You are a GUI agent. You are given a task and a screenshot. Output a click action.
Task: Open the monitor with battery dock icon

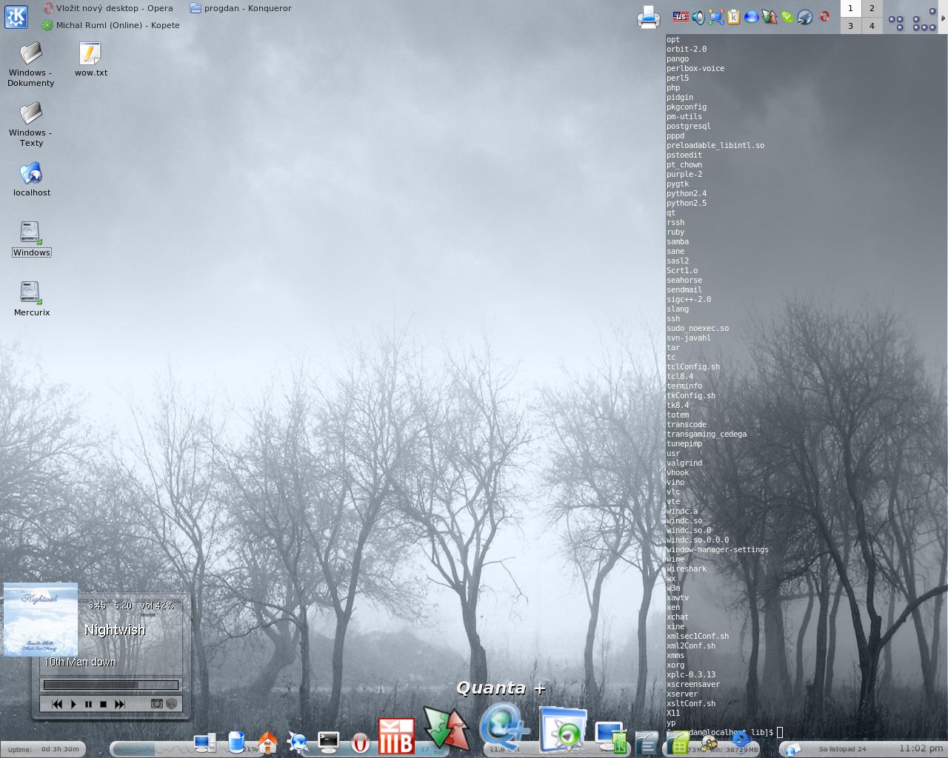(x=612, y=737)
